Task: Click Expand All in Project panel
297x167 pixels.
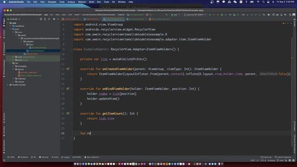Action: click(x=45, y=19)
